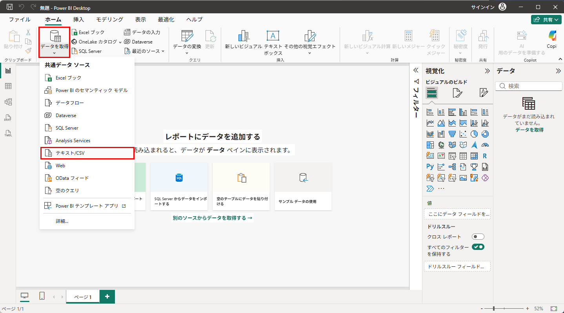Choose テキスト/CSV from the menu
This screenshot has width=564, height=313.
coord(87,153)
